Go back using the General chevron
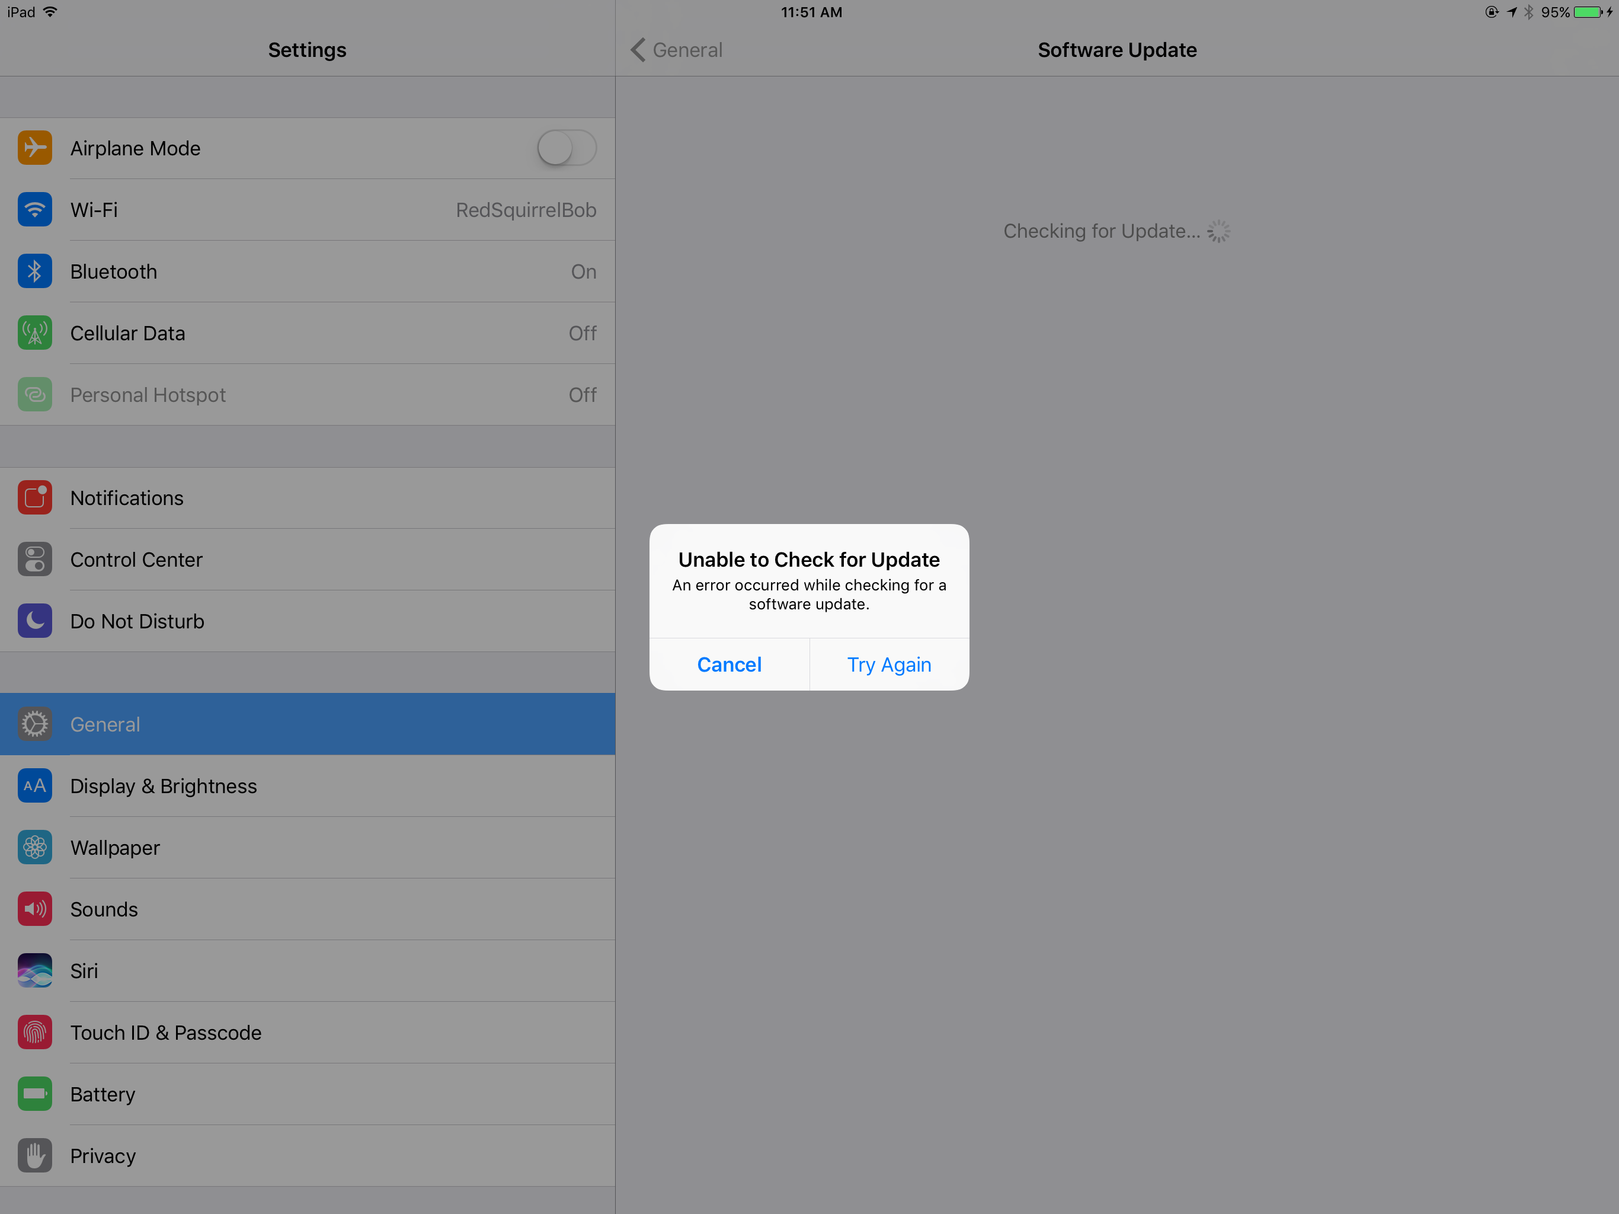This screenshot has width=1619, height=1214. pos(639,50)
